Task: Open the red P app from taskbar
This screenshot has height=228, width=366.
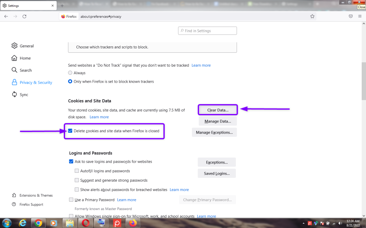Action: coord(117,223)
